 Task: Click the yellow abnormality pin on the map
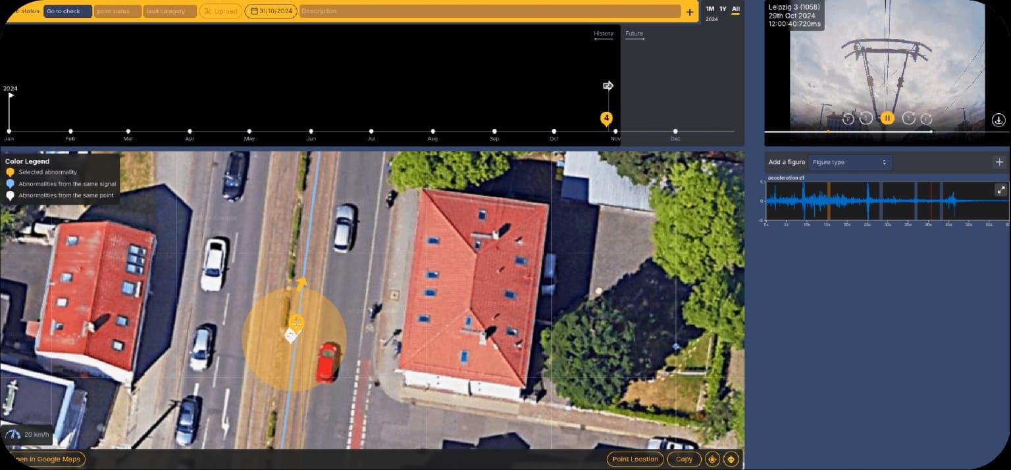point(297,323)
